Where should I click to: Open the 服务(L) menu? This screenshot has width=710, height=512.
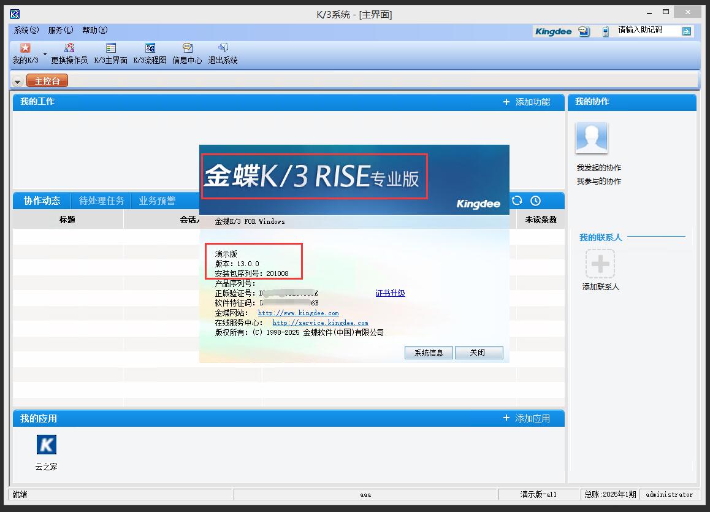pos(61,30)
